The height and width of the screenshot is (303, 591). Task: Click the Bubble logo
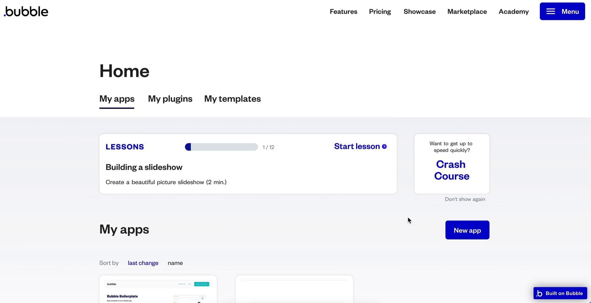(x=26, y=12)
